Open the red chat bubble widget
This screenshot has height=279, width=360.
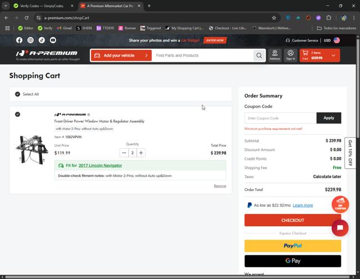coord(340,228)
